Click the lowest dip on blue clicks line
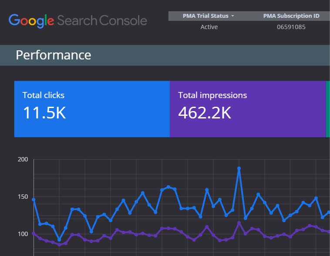Screen dimensions: 330x256 [59, 240]
